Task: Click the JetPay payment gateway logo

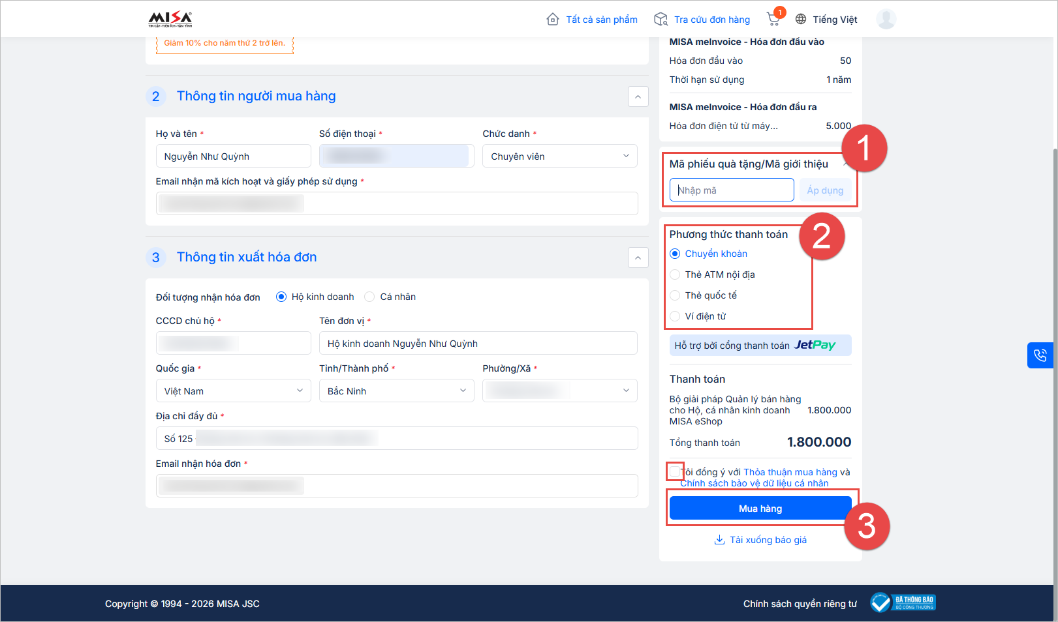Action: coord(815,345)
